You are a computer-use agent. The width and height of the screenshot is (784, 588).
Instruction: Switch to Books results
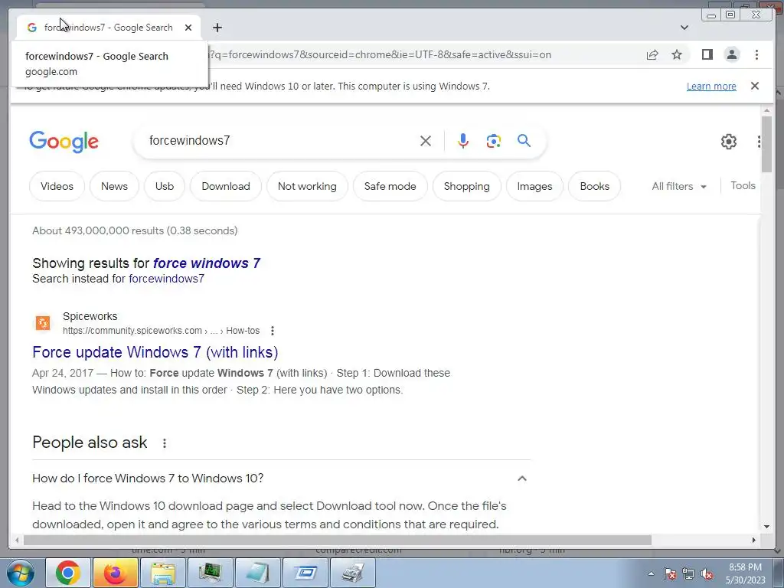point(594,186)
